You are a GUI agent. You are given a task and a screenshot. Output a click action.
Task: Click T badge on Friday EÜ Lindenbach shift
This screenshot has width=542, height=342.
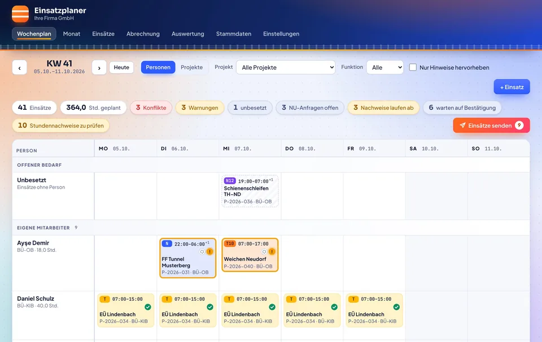(x=353, y=299)
